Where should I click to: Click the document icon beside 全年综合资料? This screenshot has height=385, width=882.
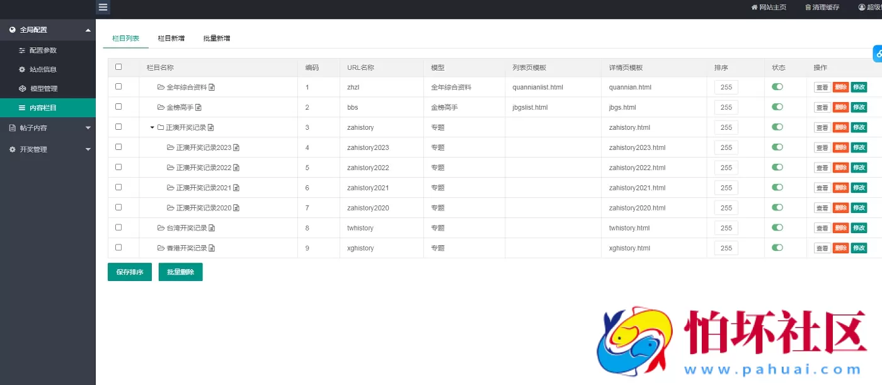point(212,88)
